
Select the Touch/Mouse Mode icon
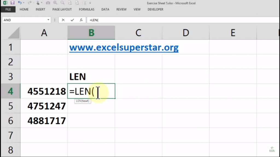tap(38, 3)
